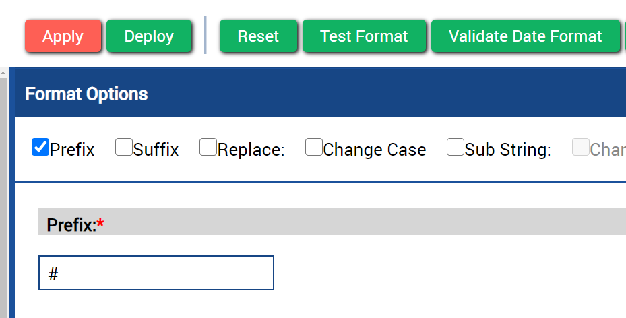Image resolution: width=626 pixels, height=318 pixels.
Task: Click the vertical toolbar separator after Deploy
Action: tap(206, 35)
